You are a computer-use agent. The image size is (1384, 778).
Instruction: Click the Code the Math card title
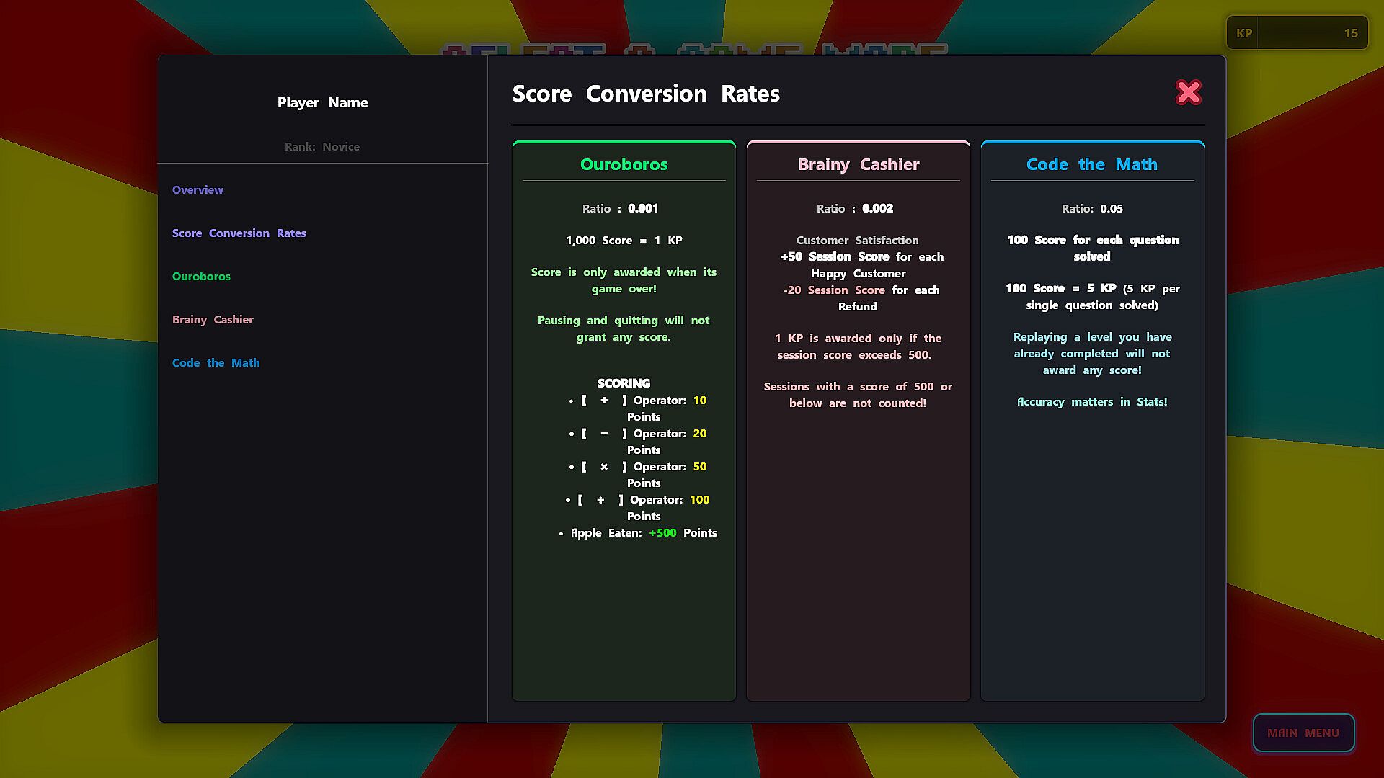pyautogui.click(x=1091, y=165)
